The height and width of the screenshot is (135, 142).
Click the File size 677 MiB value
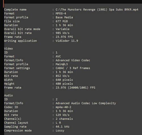pyautogui.click(x=62, y=21)
